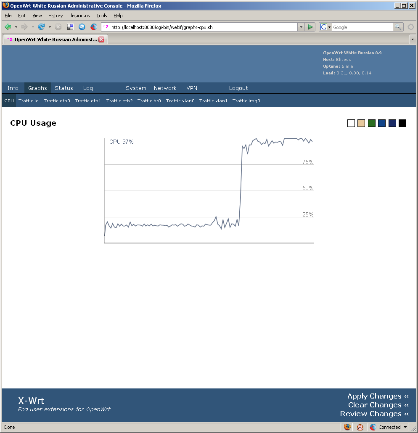Click the del.icio.us bookmarks toolbar icon
This screenshot has width=418, height=433.
pos(70,27)
